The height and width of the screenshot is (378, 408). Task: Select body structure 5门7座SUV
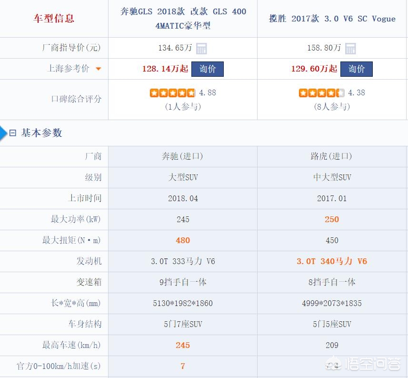click(183, 324)
